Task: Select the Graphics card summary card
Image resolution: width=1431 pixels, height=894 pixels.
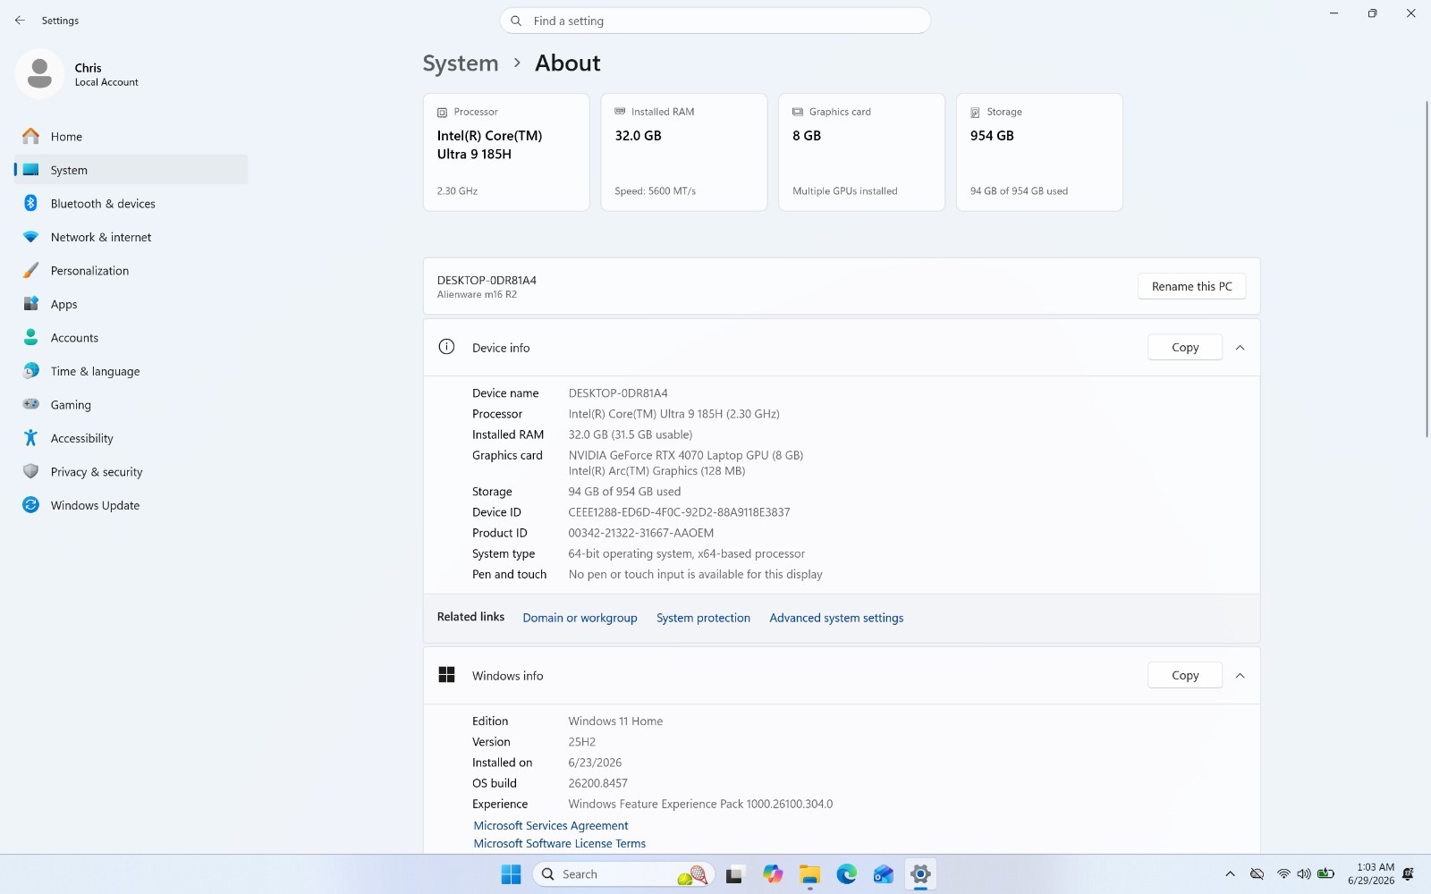Action: 861,152
